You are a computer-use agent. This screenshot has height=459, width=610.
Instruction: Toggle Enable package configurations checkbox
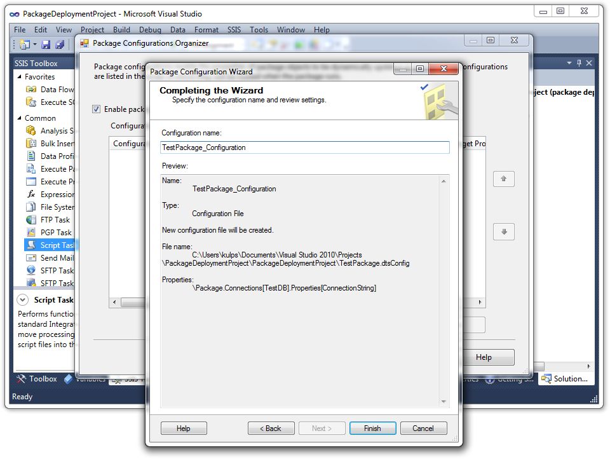coord(96,109)
